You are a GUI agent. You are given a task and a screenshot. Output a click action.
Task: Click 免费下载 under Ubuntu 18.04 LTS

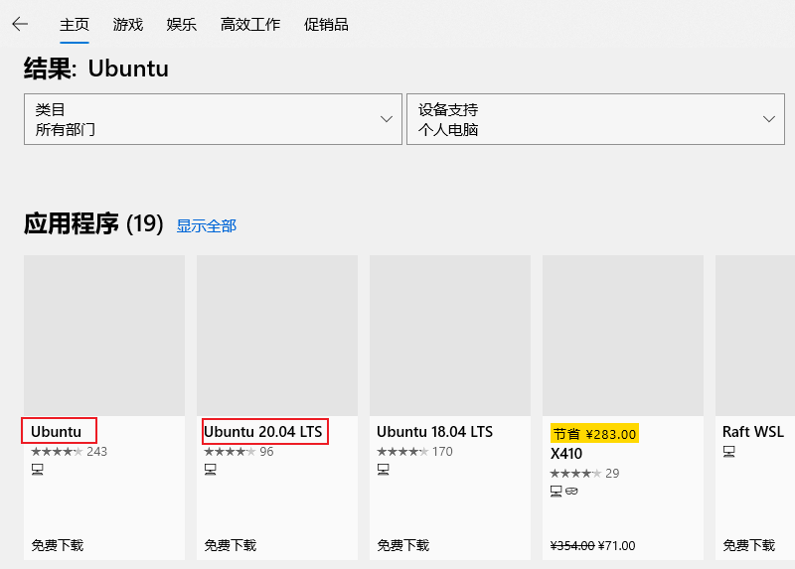point(403,545)
